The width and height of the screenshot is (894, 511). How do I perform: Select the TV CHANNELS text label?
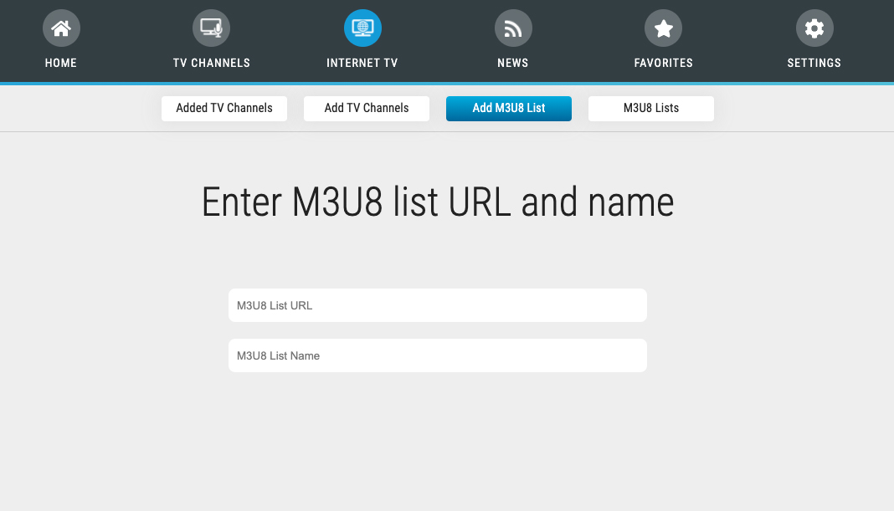point(211,63)
